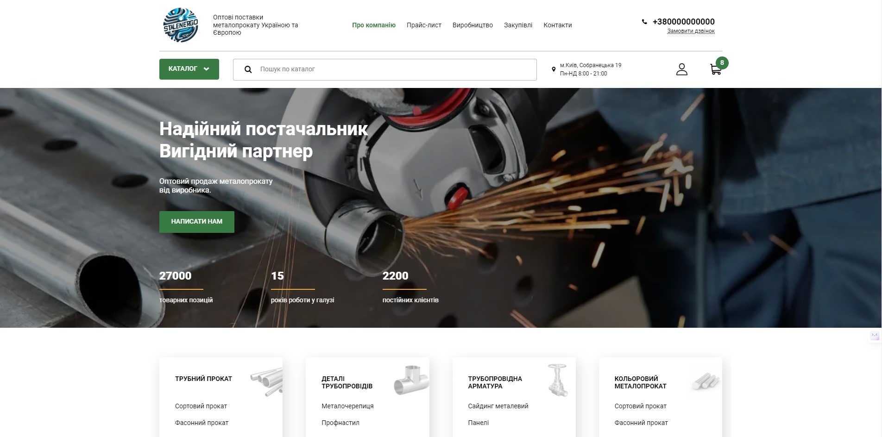Viewport: 882px width, 437px height.
Task: Click the cart badge showing 8
Action: tap(722, 63)
